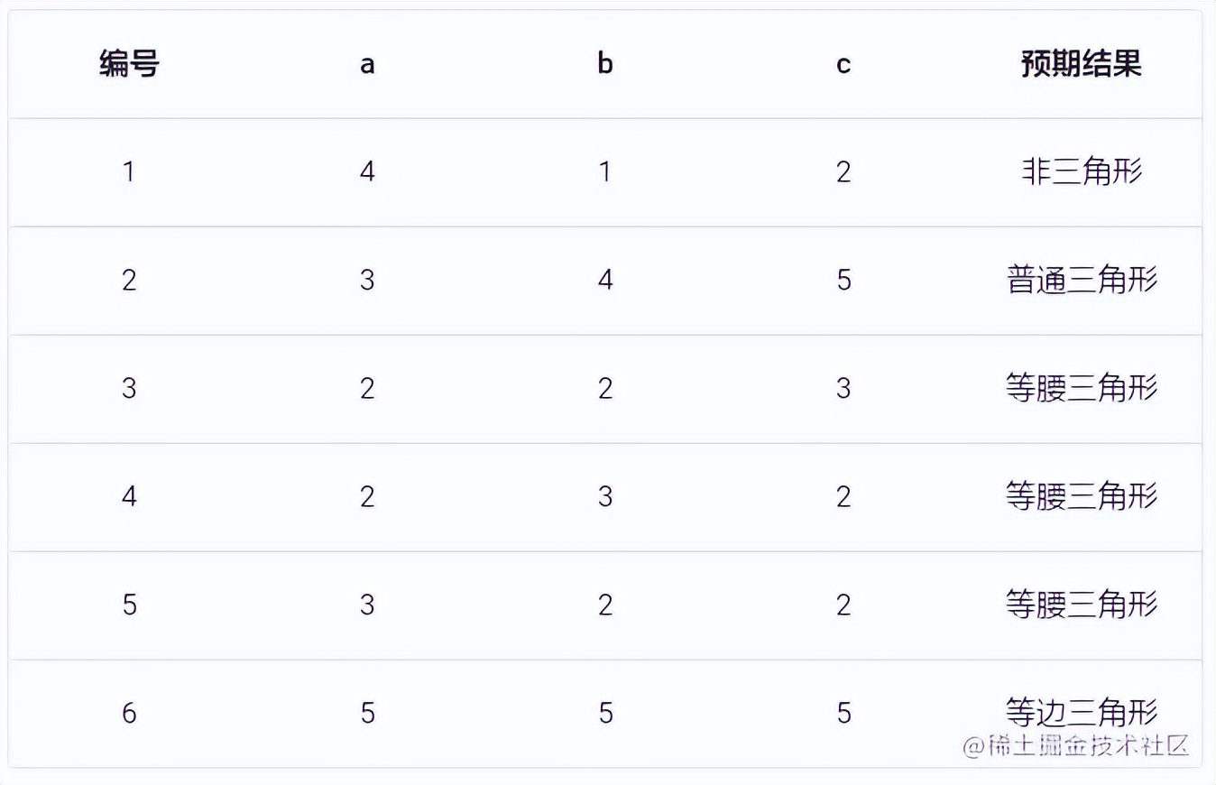Click the column header labeled a
This screenshot has width=1216, height=785.
(367, 64)
